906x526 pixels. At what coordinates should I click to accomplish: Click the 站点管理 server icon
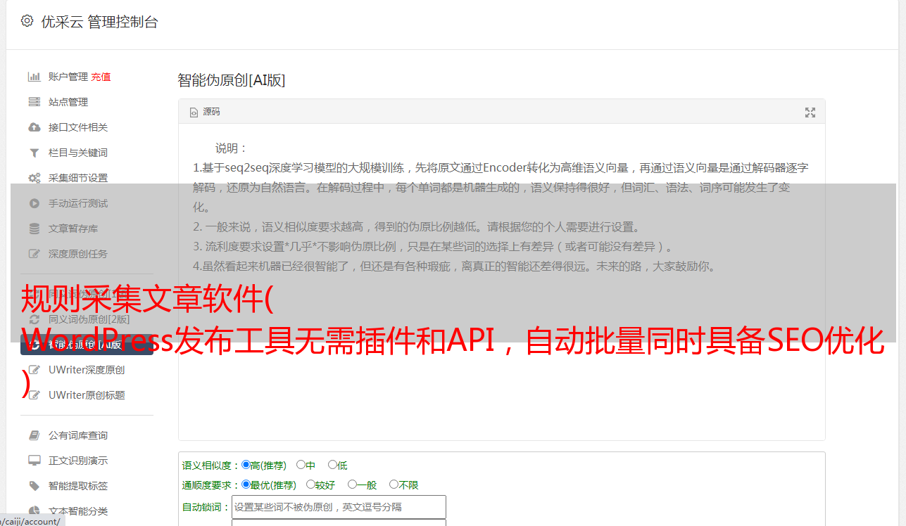(x=34, y=102)
